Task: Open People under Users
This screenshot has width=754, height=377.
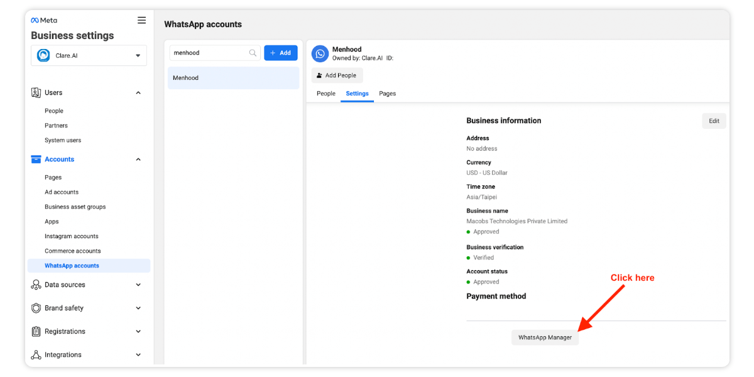Action: tap(54, 111)
